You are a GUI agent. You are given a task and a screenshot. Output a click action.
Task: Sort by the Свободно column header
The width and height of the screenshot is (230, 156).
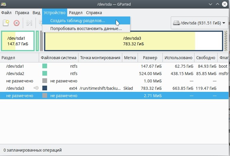coord(206,58)
